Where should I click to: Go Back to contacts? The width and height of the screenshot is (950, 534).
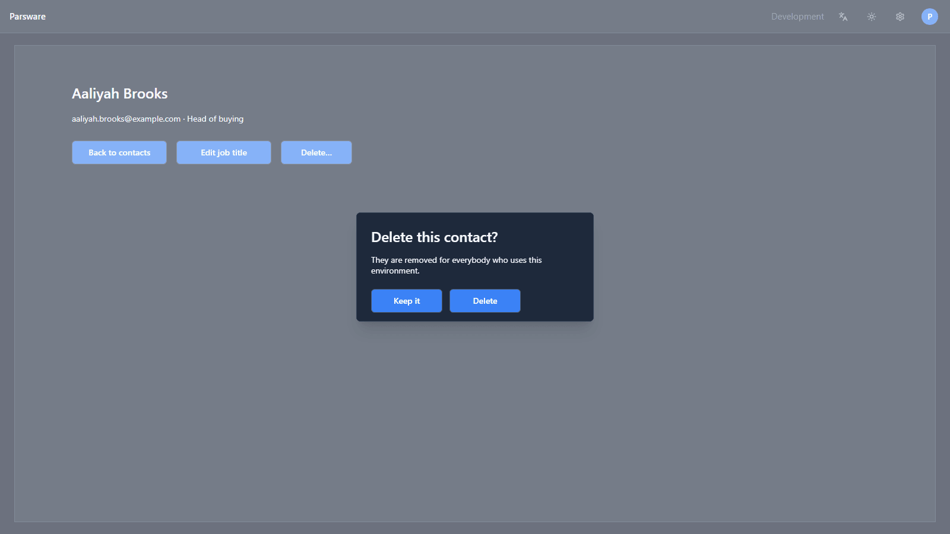(119, 152)
